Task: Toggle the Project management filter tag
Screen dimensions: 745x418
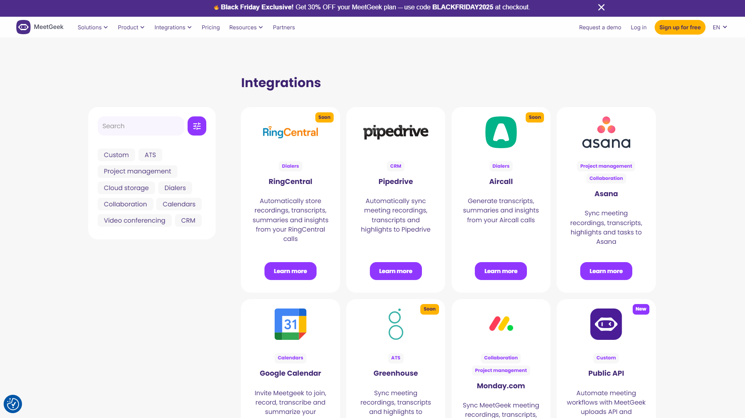Action: pos(137,171)
